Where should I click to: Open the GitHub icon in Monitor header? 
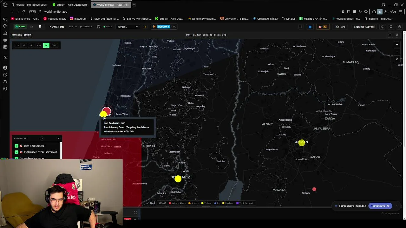(98, 27)
